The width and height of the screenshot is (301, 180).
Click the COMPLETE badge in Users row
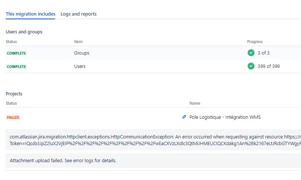pyautogui.click(x=16, y=66)
